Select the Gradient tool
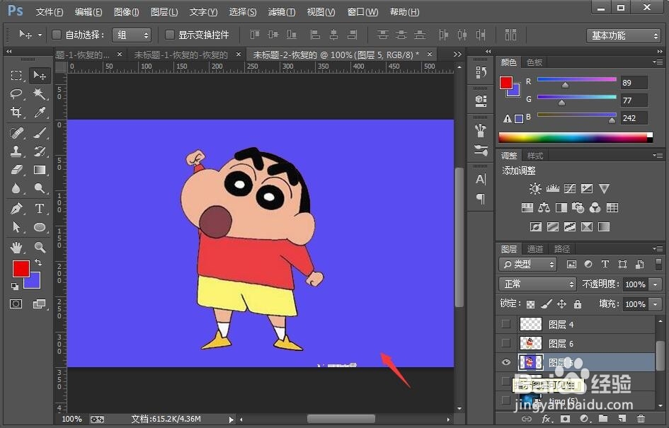Image resolution: width=669 pixels, height=428 pixels. coord(40,170)
